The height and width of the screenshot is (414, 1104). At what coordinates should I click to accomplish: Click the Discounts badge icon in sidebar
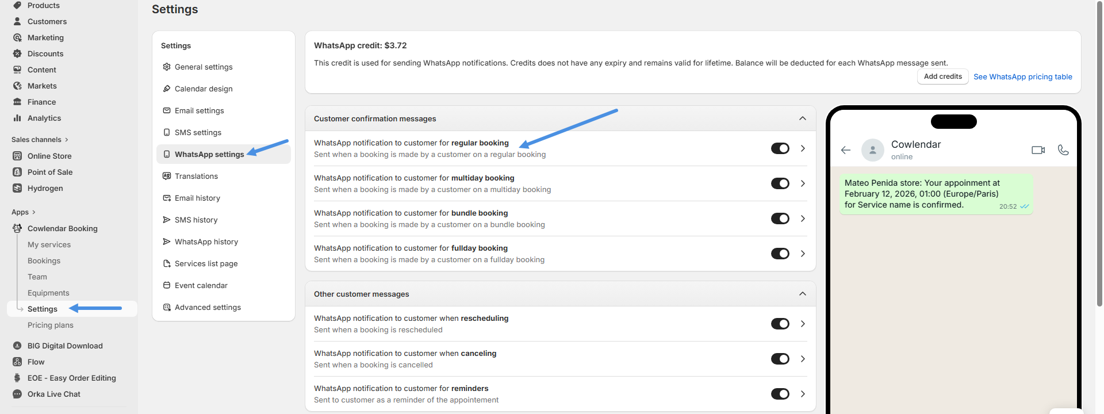[17, 53]
